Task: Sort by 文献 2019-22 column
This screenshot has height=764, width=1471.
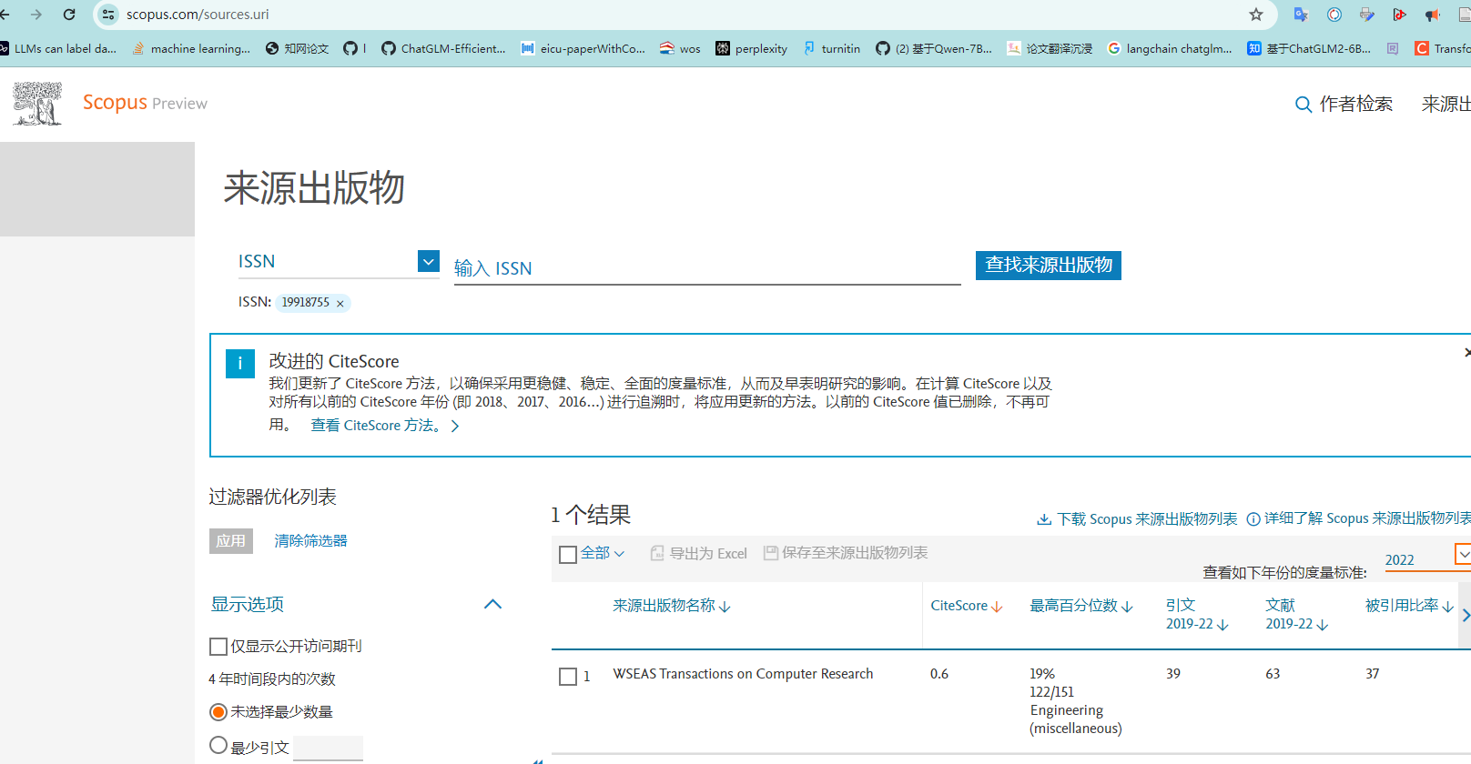Action: (1297, 614)
